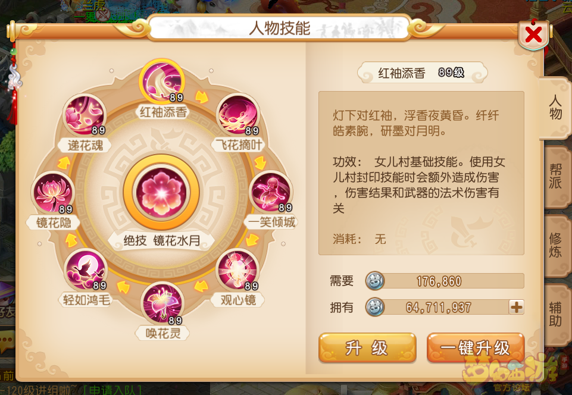Viewport: 572px width, 395px height.
Task: Click the 一键升级 button
Action: [476, 347]
